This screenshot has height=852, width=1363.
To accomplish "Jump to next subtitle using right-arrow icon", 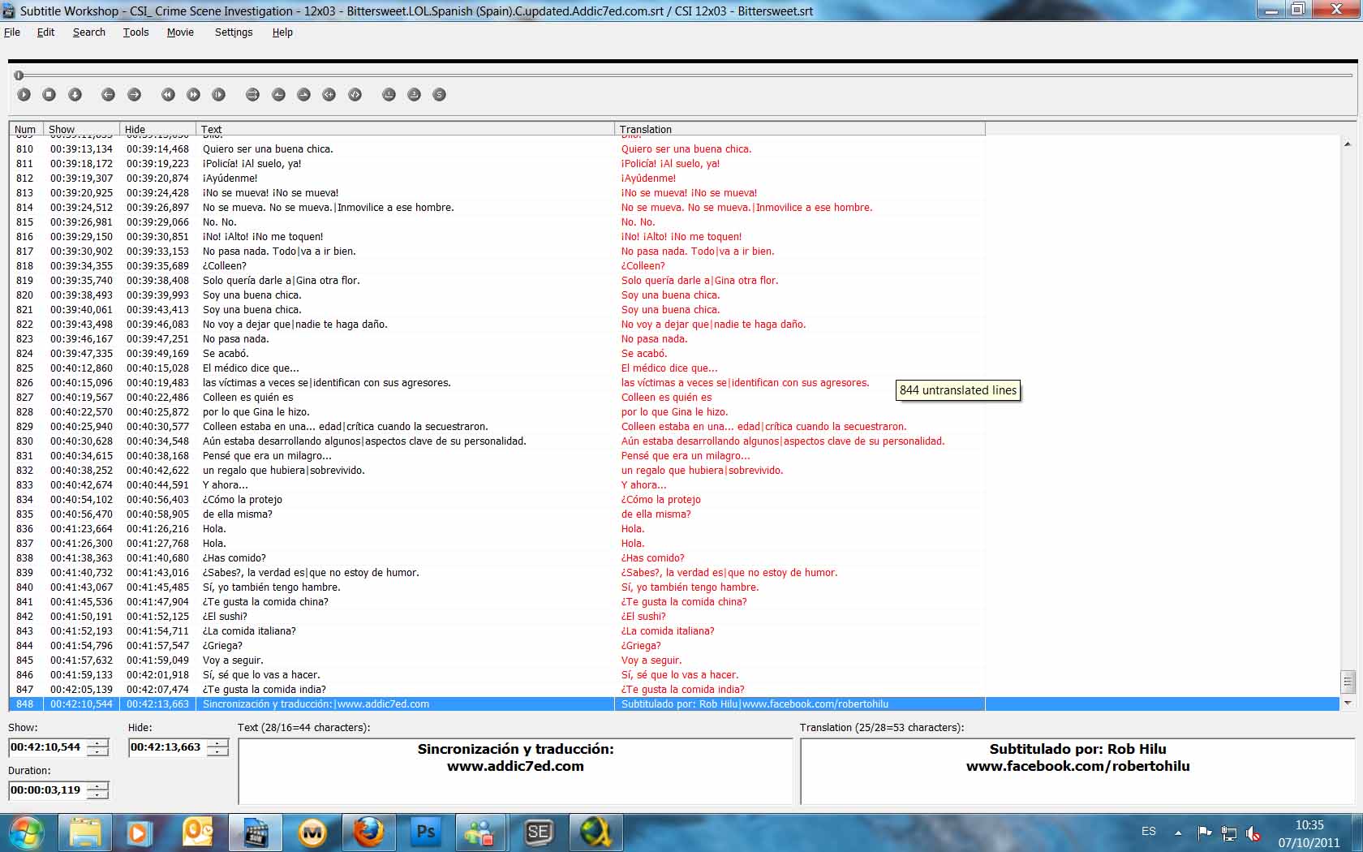I will pyautogui.click(x=135, y=95).
